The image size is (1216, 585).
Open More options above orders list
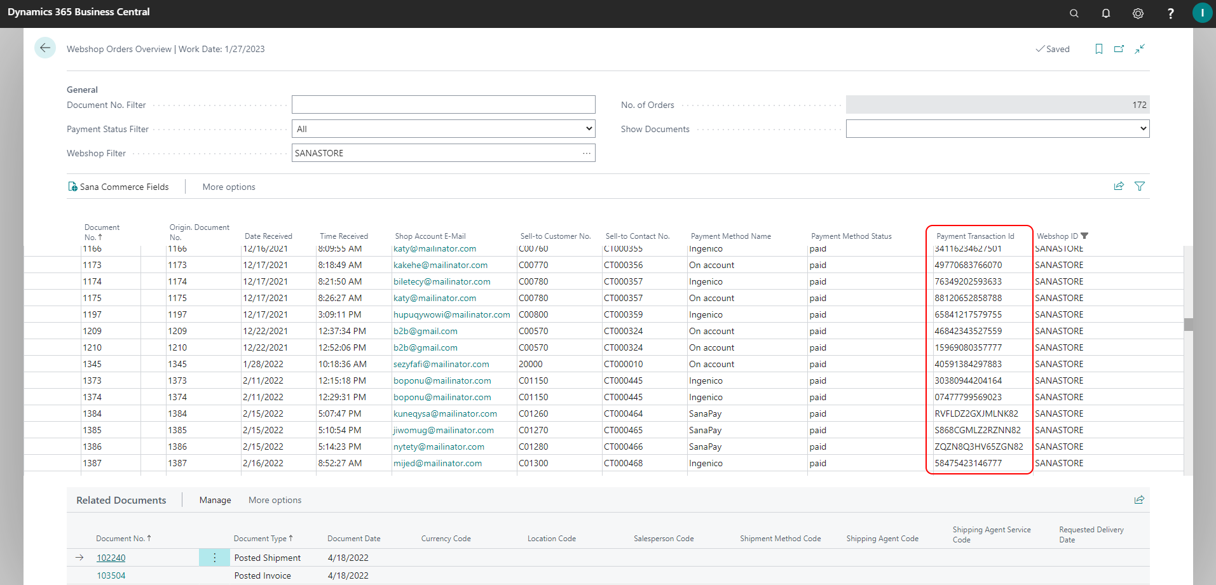pyautogui.click(x=229, y=187)
